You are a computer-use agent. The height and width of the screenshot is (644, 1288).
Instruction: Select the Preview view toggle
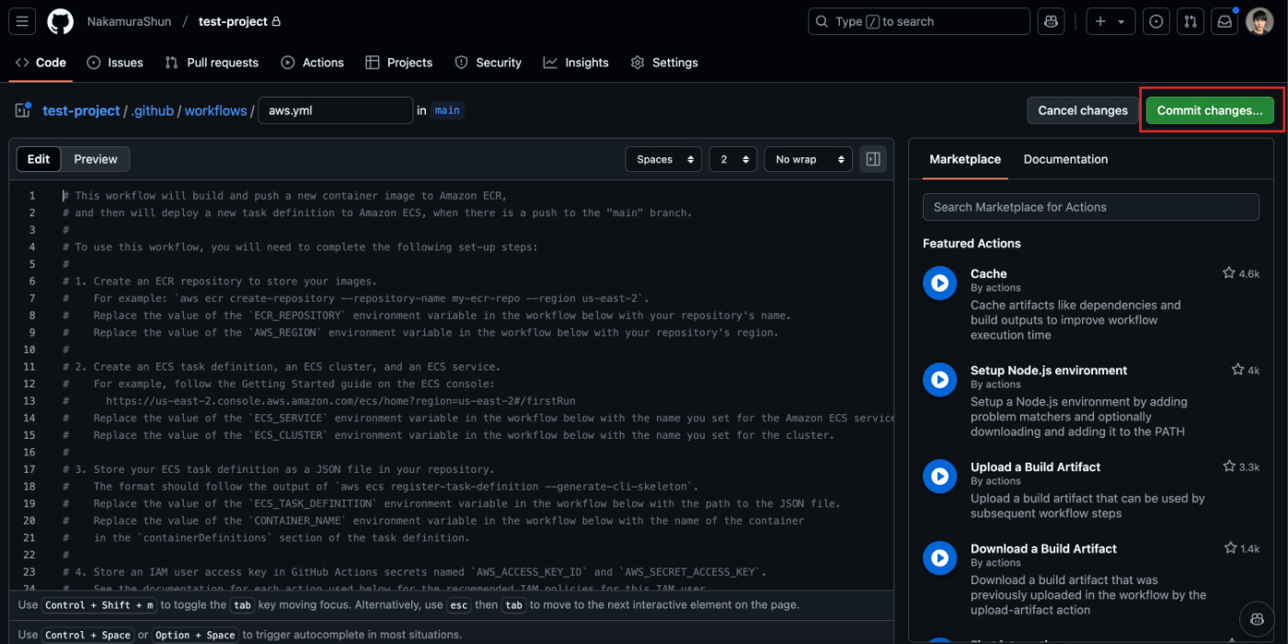pyautogui.click(x=96, y=159)
